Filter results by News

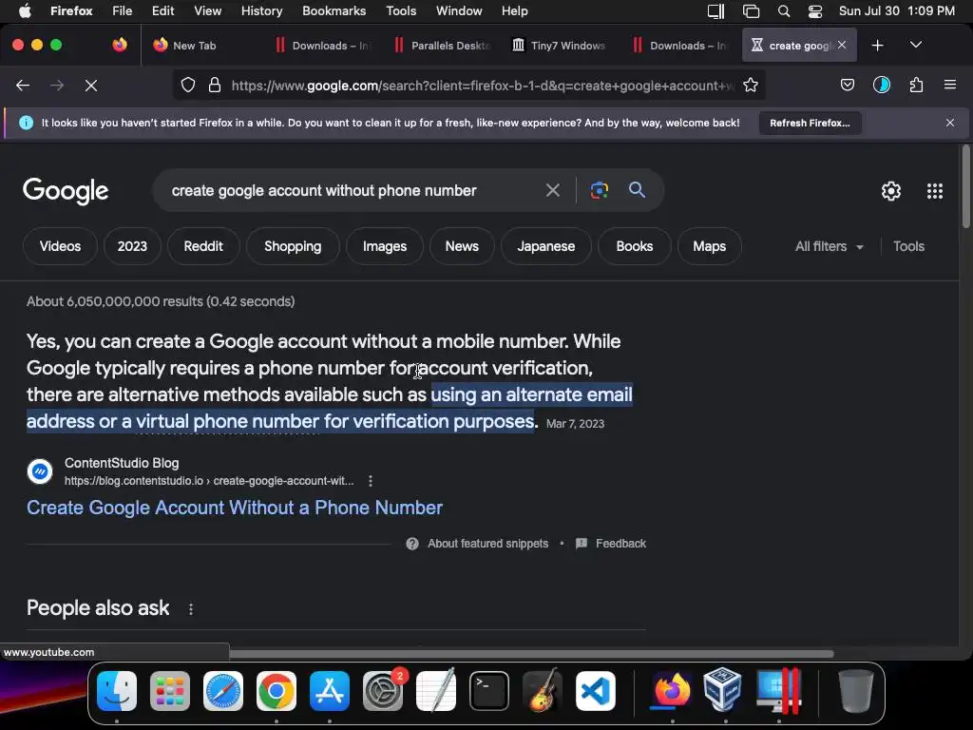tap(462, 246)
